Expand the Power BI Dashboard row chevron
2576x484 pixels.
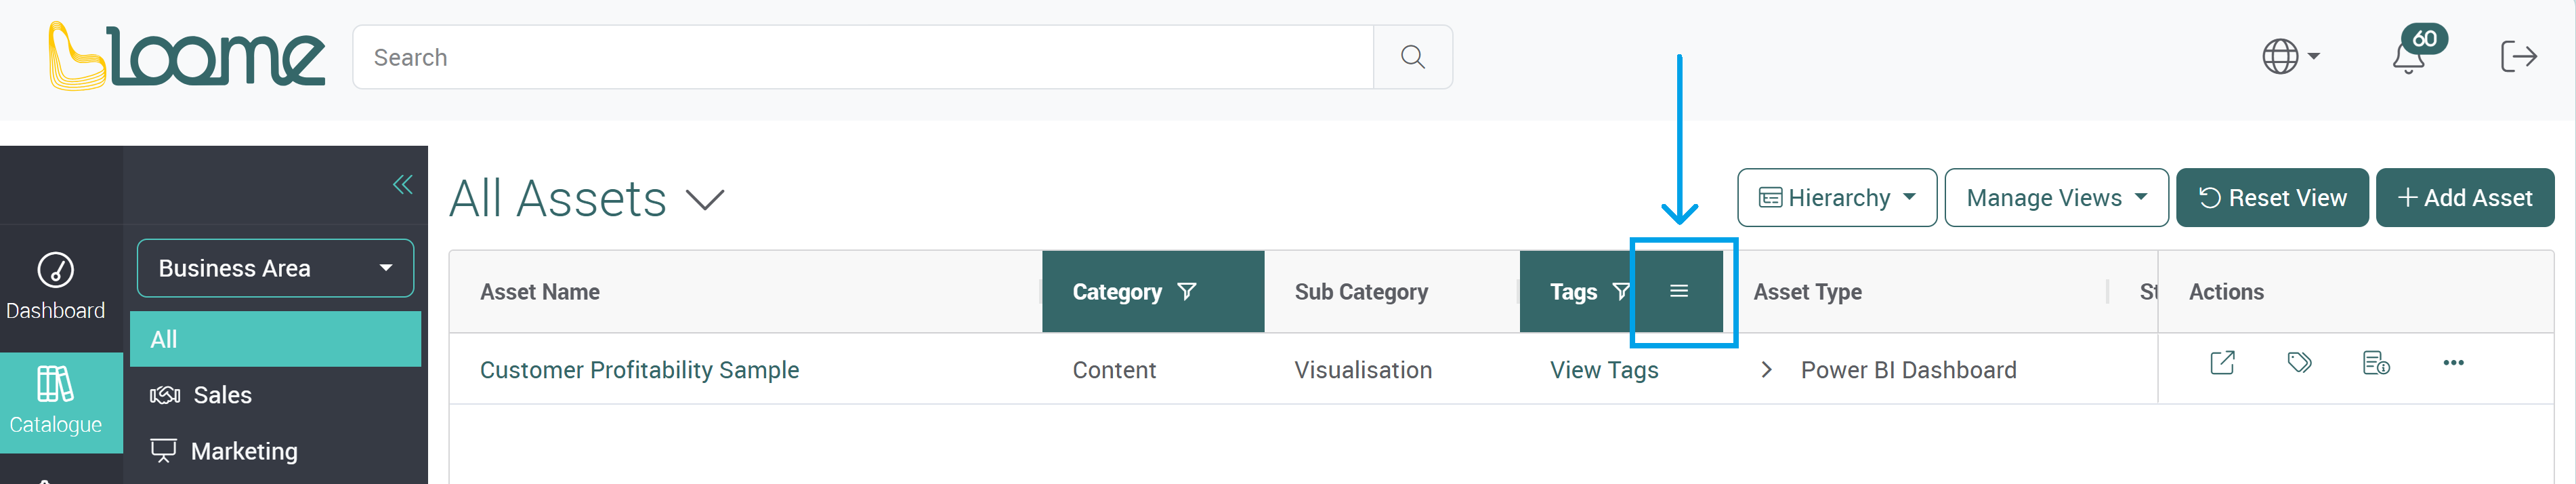click(x=1766, y=370)
